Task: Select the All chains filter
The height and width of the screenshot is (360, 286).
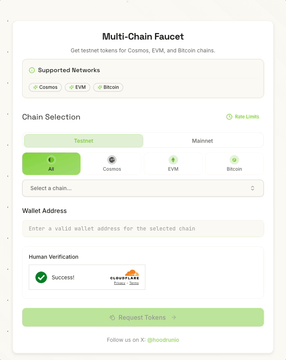Action: [x=51, y=164]
